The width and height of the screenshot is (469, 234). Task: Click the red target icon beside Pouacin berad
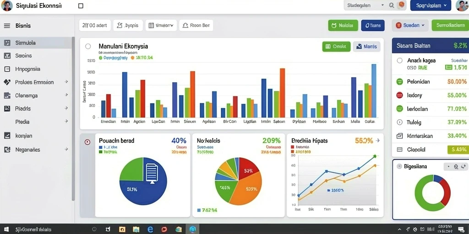pyautogui.click(x=87, y=142)
